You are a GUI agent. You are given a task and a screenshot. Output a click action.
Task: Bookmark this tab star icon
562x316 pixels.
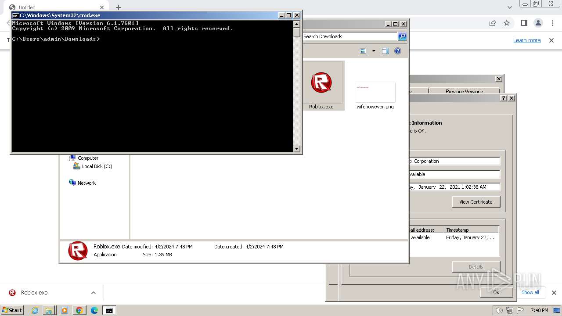[x=507, y=23]
